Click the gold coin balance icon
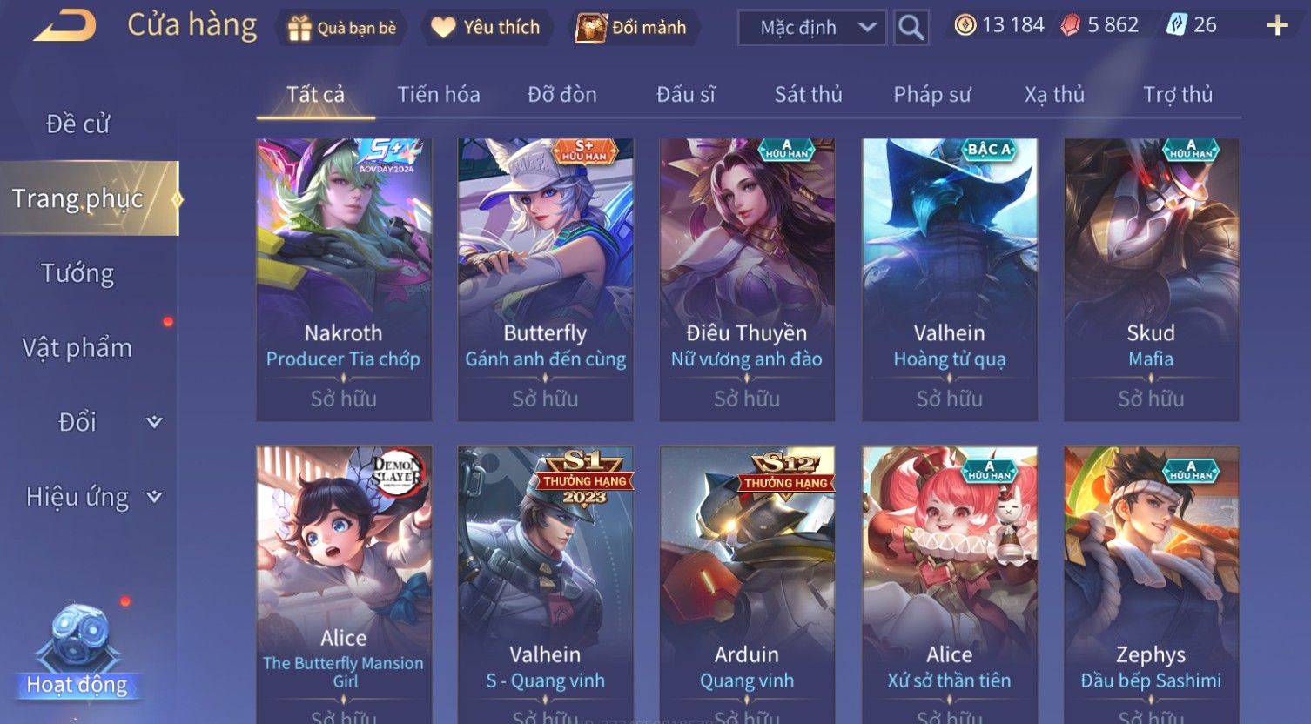Image resolution: width=1311 pixels, height=724 pixels. (965, 25)
